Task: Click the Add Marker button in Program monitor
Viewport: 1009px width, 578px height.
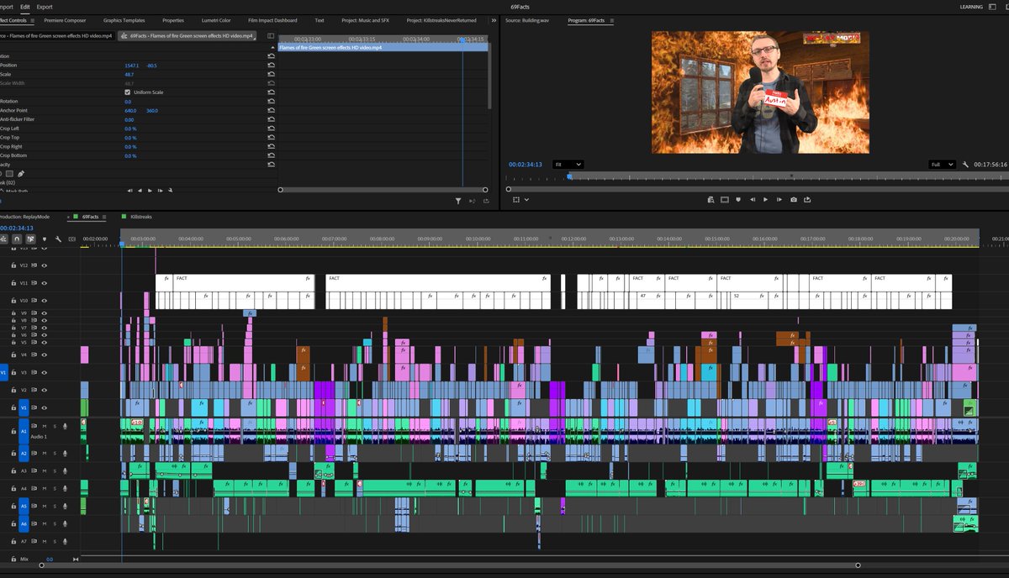Action: click(738, 199)
